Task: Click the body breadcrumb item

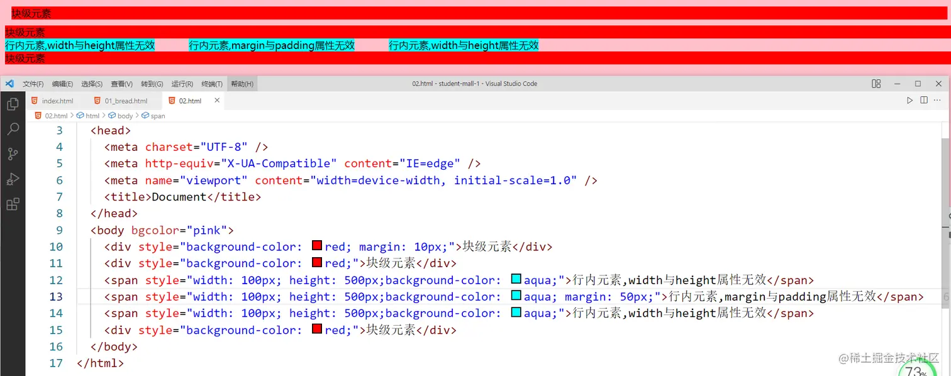Action: [121, 116]
